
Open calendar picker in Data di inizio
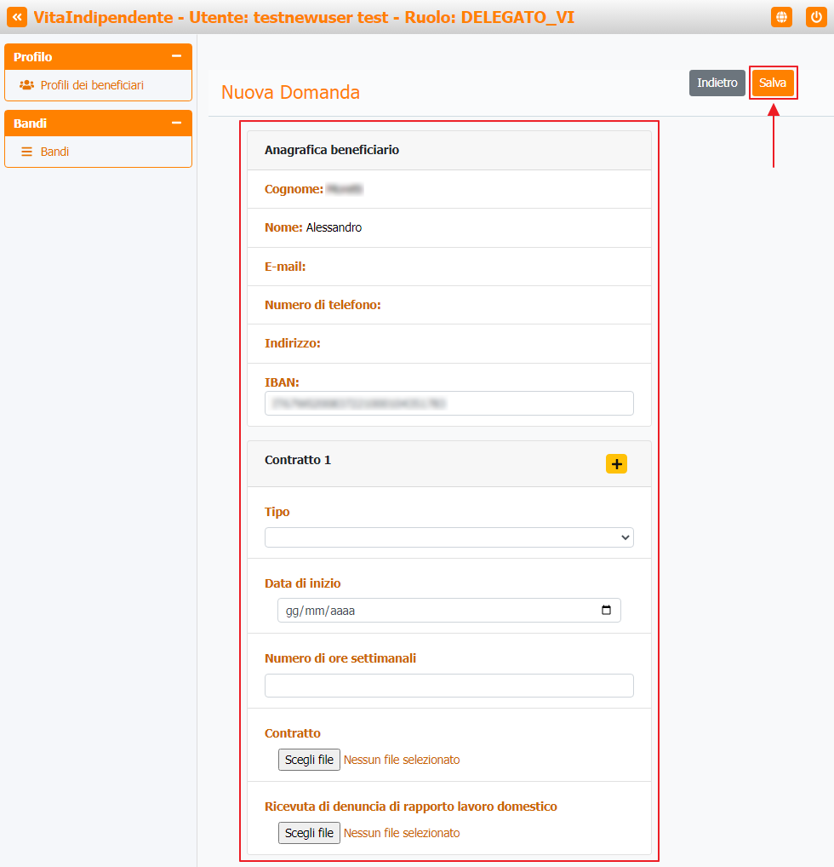coord(606,610)
